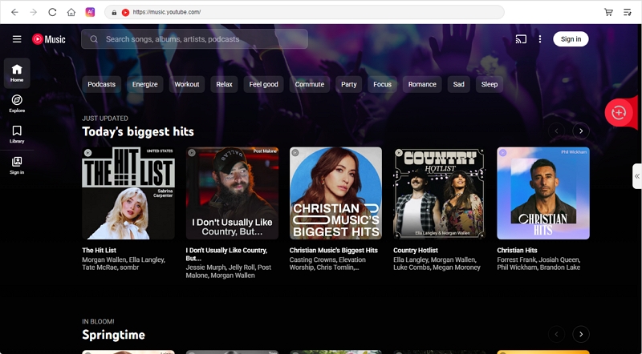Show next items in Springtime row

click(581, 335)
